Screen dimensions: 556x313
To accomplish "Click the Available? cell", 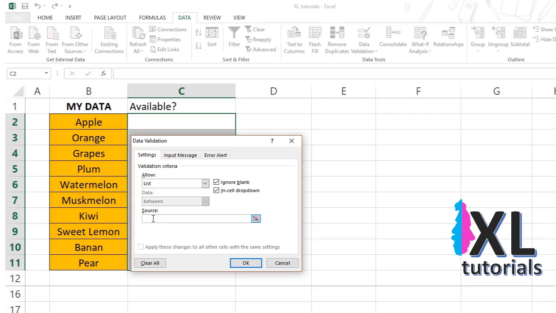I will [x=182, y=107].
